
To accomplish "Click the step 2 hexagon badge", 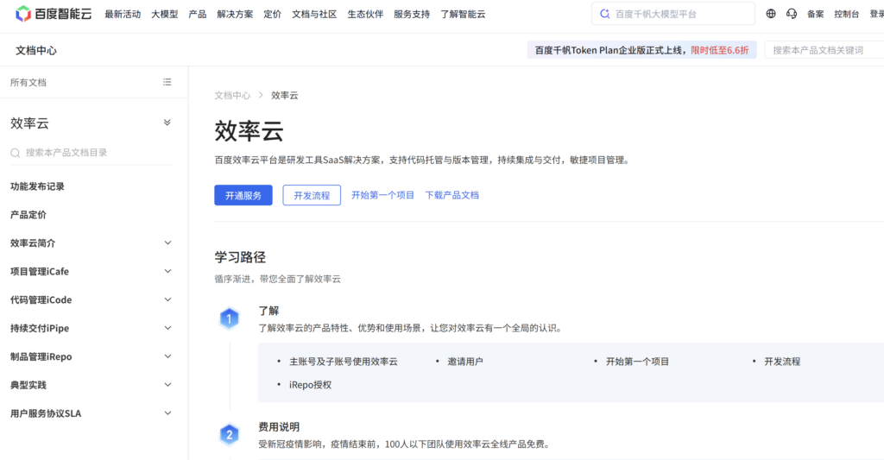I will point(229,435).
